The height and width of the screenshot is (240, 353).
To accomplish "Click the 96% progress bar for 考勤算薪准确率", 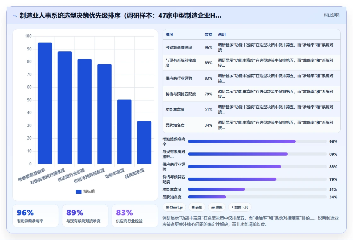I will click(257, 141).
